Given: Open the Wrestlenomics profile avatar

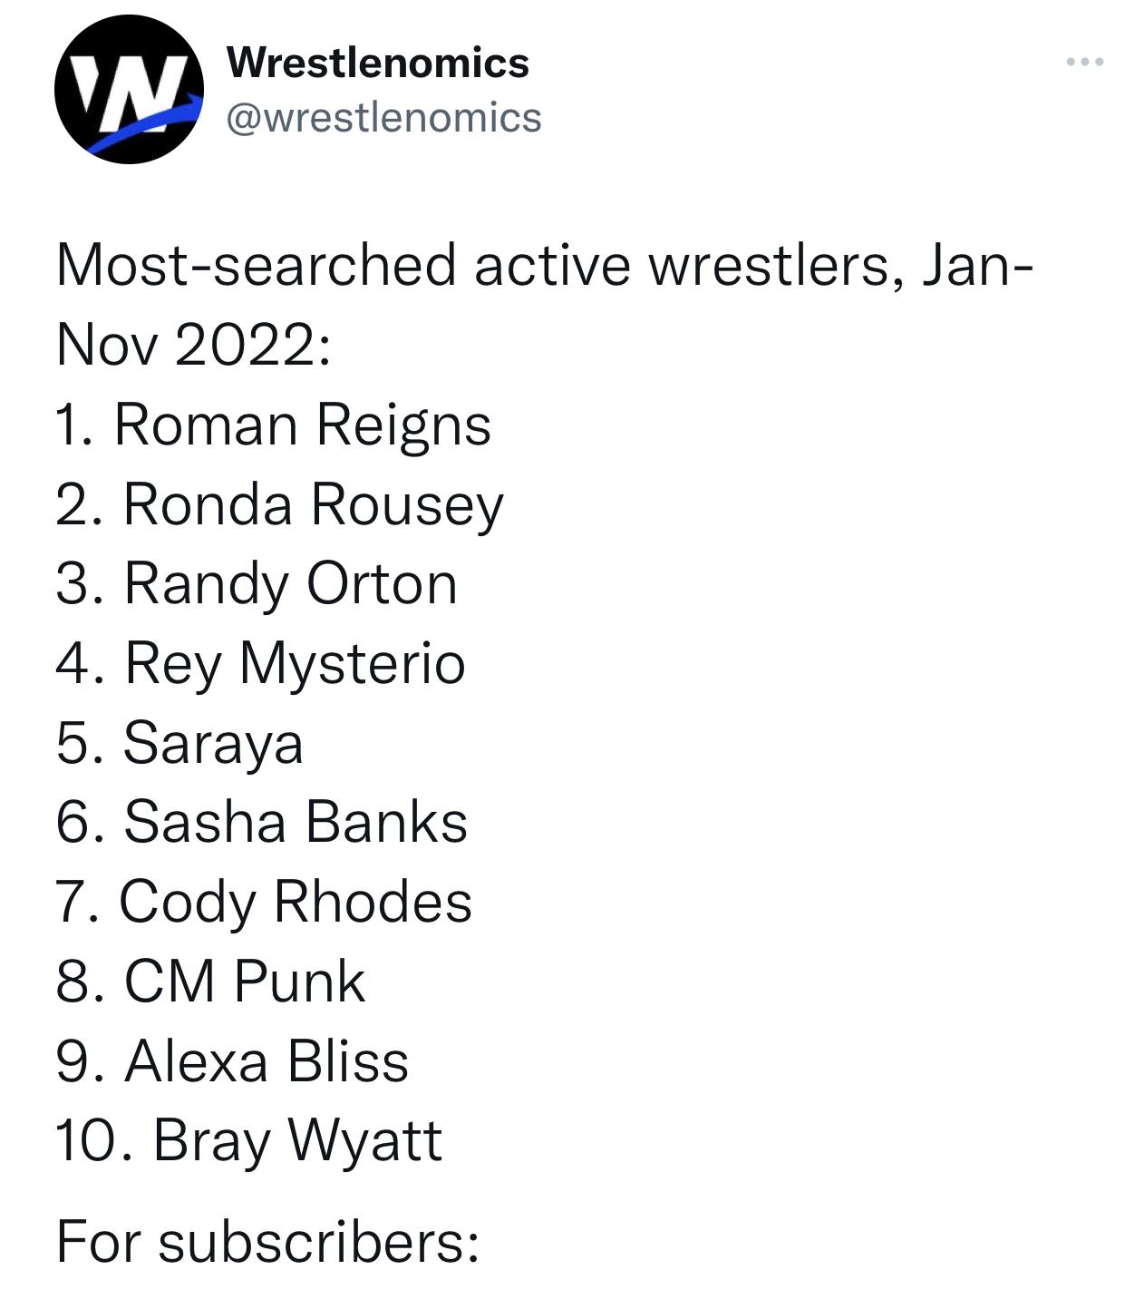Looking at the screenshot, I should point(129,89).
